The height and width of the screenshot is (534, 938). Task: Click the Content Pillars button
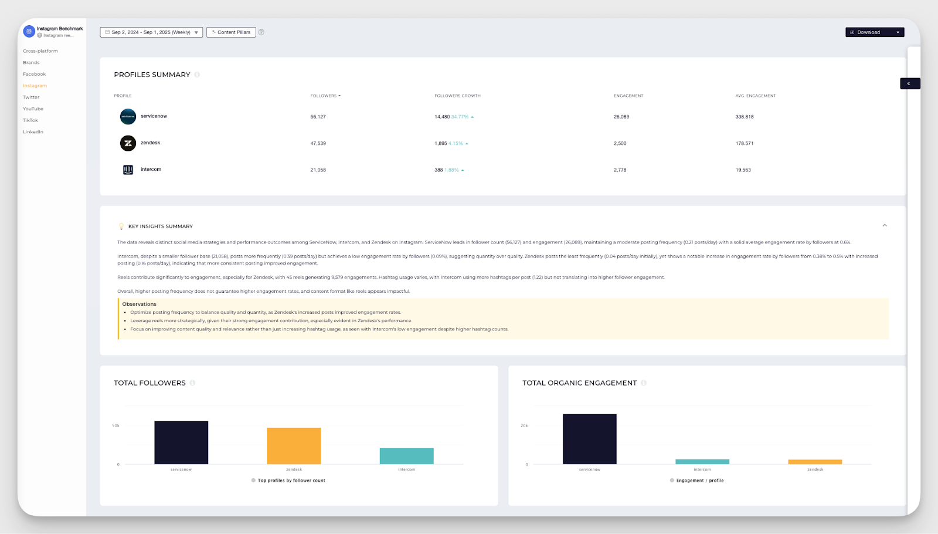tap(231, 32)
